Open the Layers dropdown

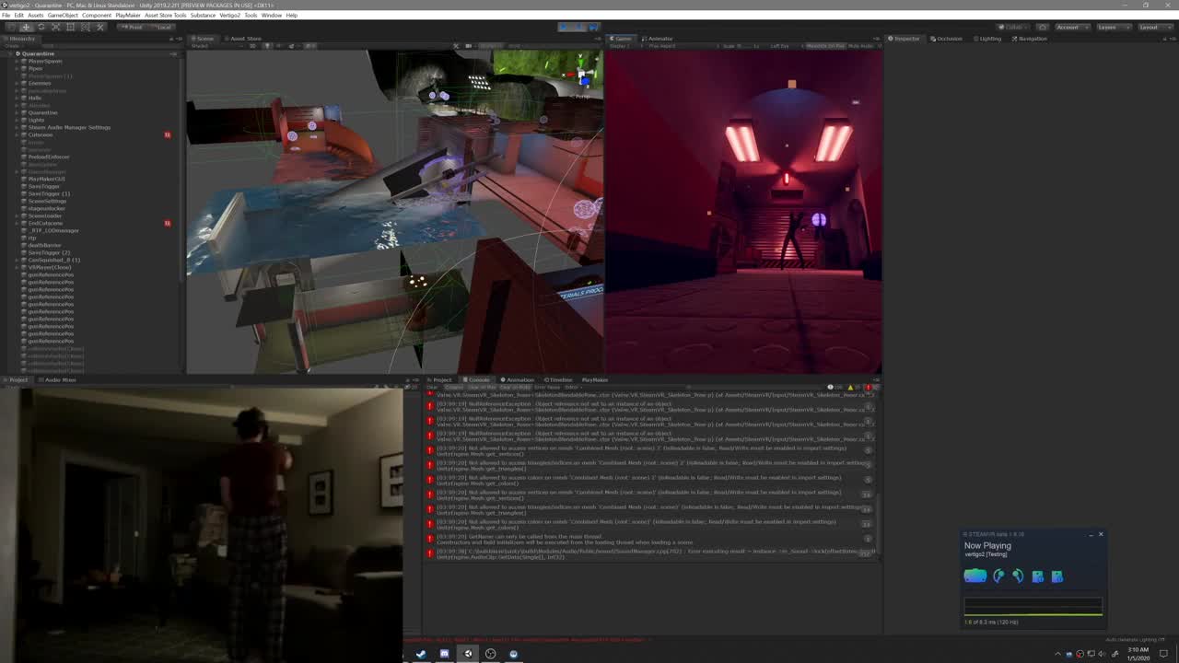pos(1111,27)
